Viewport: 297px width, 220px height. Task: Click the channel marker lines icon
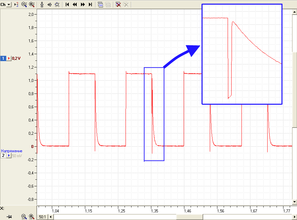(17, 5)
